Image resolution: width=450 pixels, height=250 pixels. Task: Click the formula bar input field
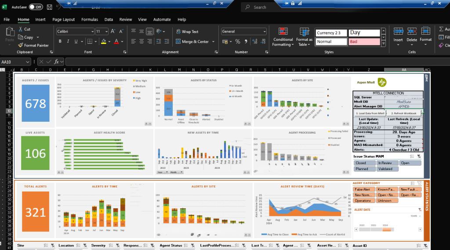tap(257, 62)
